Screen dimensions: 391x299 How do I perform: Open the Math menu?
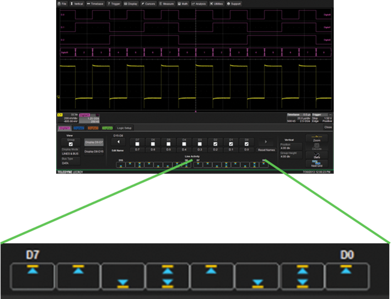click(x=183, y=4)
